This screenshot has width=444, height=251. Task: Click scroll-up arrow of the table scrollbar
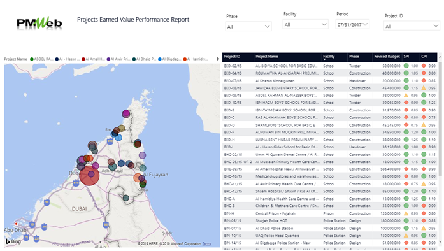pos(440,57)
